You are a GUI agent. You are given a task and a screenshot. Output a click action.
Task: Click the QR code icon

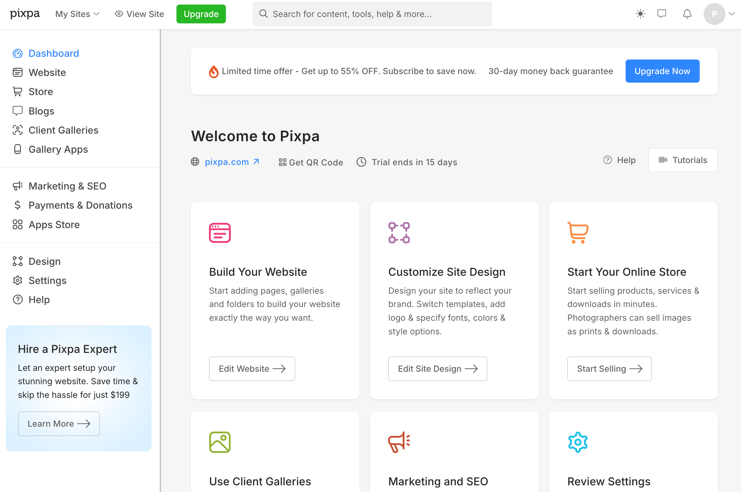tap(283, 162)
